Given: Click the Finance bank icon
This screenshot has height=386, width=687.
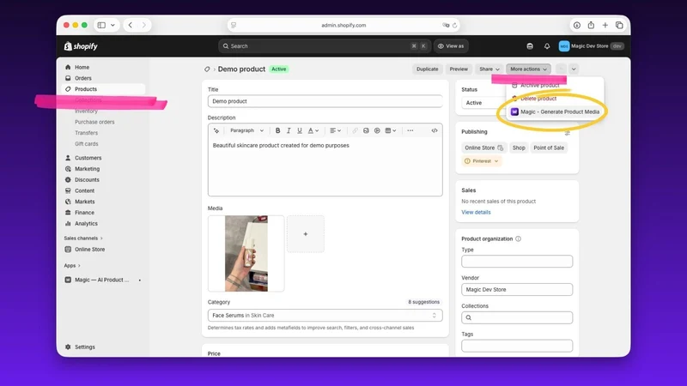Looking at the screenshot, I should click(68, 213).
